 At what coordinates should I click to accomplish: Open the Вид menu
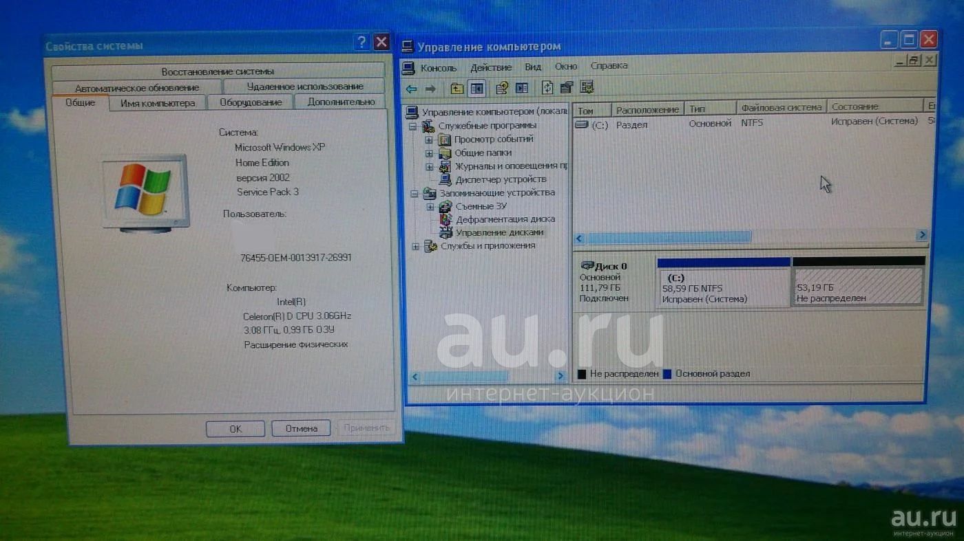coord(533,67)
